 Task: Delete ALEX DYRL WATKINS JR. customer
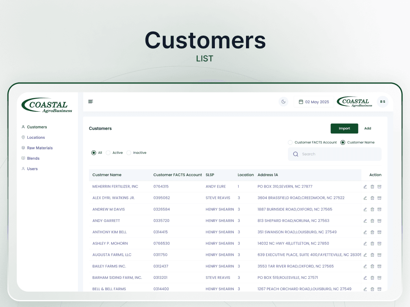pos(372,198)
